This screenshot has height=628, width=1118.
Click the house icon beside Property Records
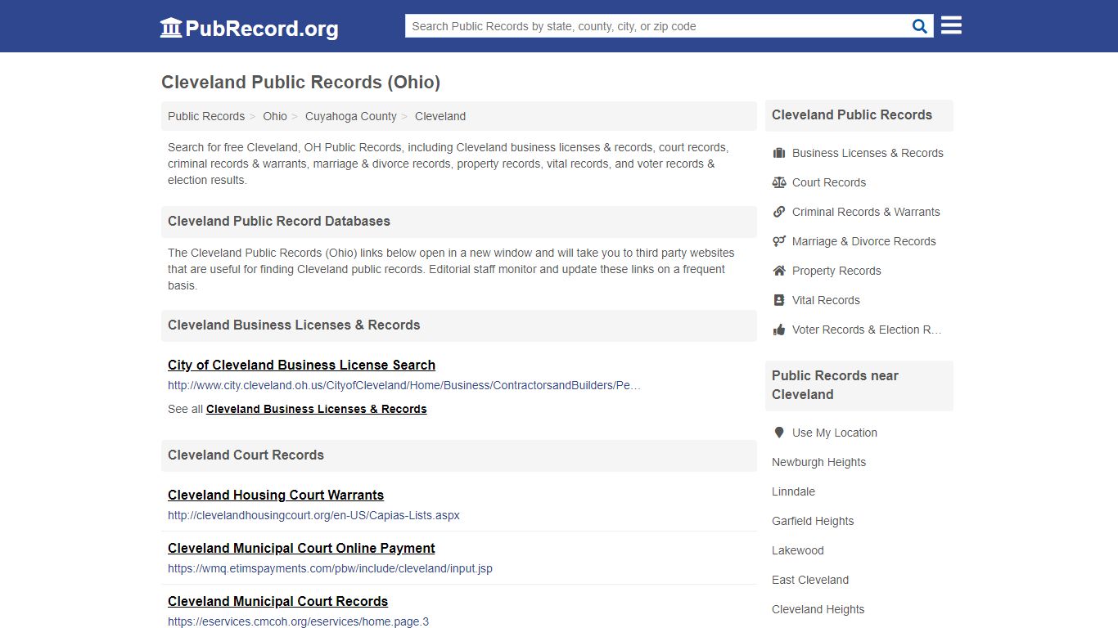(779, 271)
